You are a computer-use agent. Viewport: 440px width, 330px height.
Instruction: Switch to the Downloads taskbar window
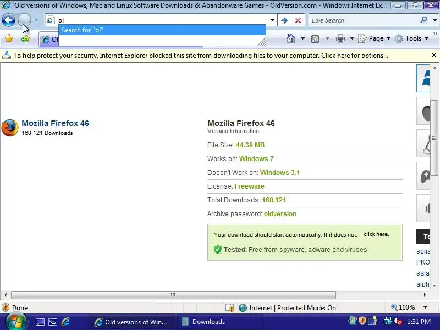219,322
